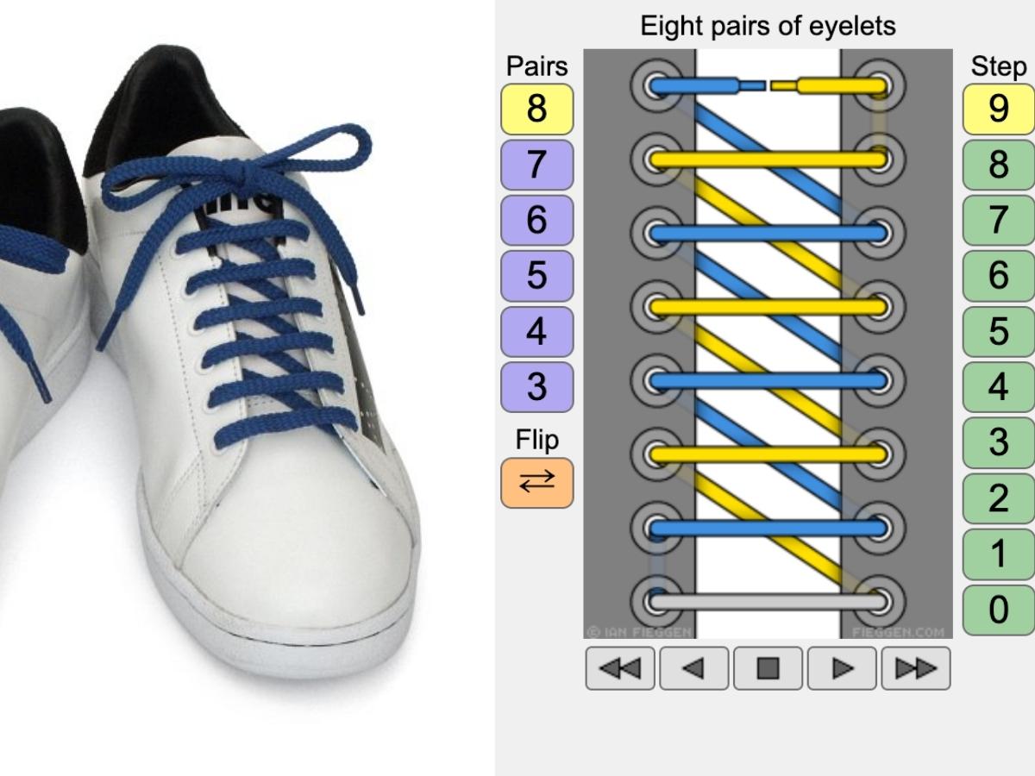Screen dimensions: 1035x776
Task: Select 7 pairs of eyelets
Action: pyautogui.click(x=536, y=165)
